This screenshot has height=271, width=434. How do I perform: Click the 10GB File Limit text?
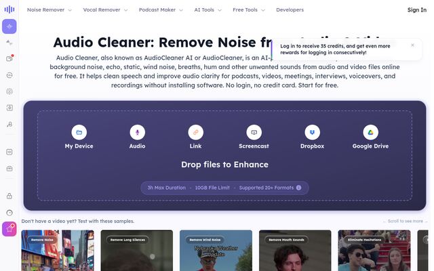coord(212,188)
